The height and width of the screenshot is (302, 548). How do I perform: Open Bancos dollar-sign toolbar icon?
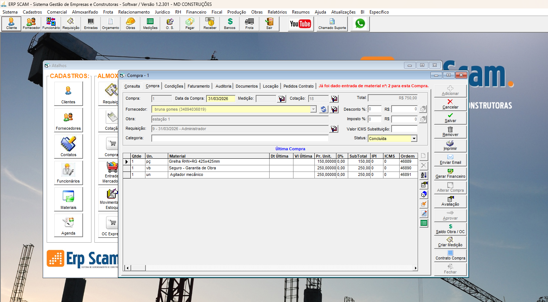click(230, 24)
